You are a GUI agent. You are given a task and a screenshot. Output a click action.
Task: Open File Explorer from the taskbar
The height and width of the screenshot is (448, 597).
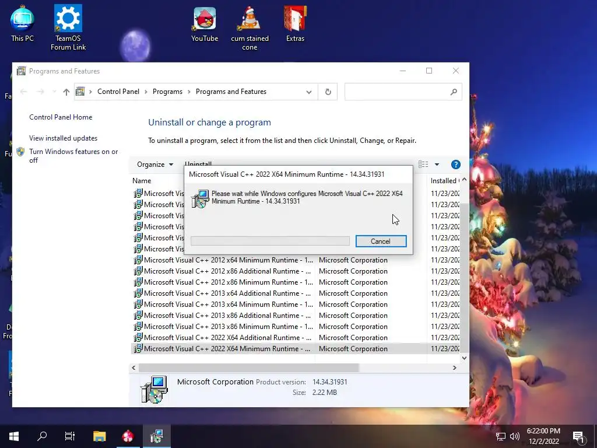[99, 436]
